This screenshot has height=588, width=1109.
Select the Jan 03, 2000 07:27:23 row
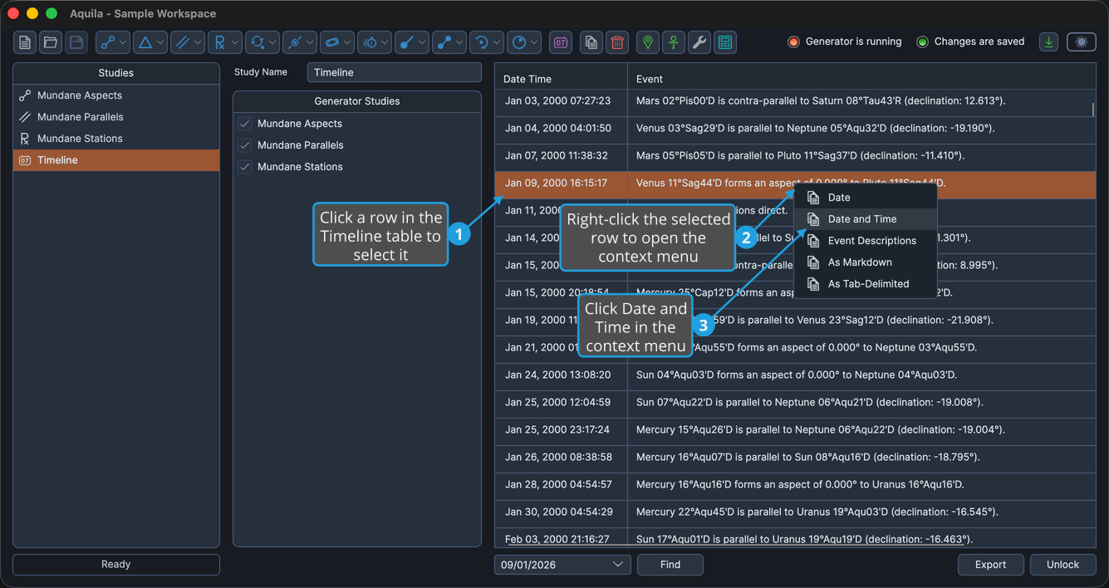795,101
